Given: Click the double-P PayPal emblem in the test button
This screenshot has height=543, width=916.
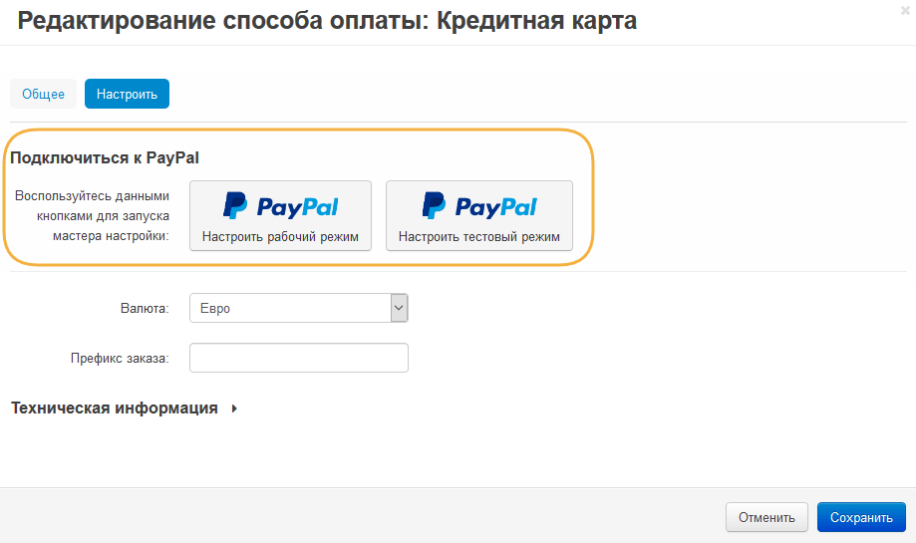Looking at the screenshot, I should tap(435, 205).
